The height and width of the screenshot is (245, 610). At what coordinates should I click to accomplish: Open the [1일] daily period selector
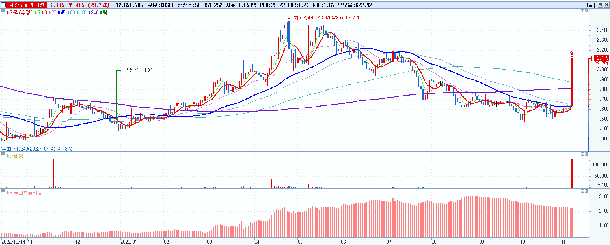[590, 5]
